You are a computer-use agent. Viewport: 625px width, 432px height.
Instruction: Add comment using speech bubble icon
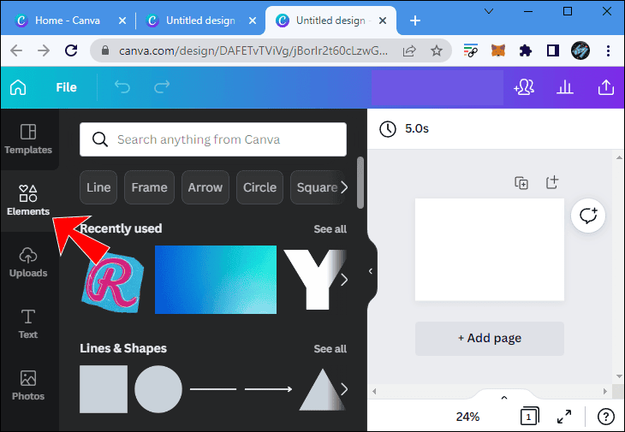[x=588, y=216]
